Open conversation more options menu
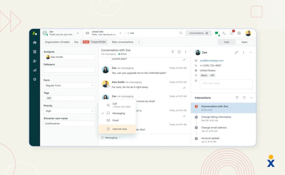The image size is (285, 175). [185, 52]
